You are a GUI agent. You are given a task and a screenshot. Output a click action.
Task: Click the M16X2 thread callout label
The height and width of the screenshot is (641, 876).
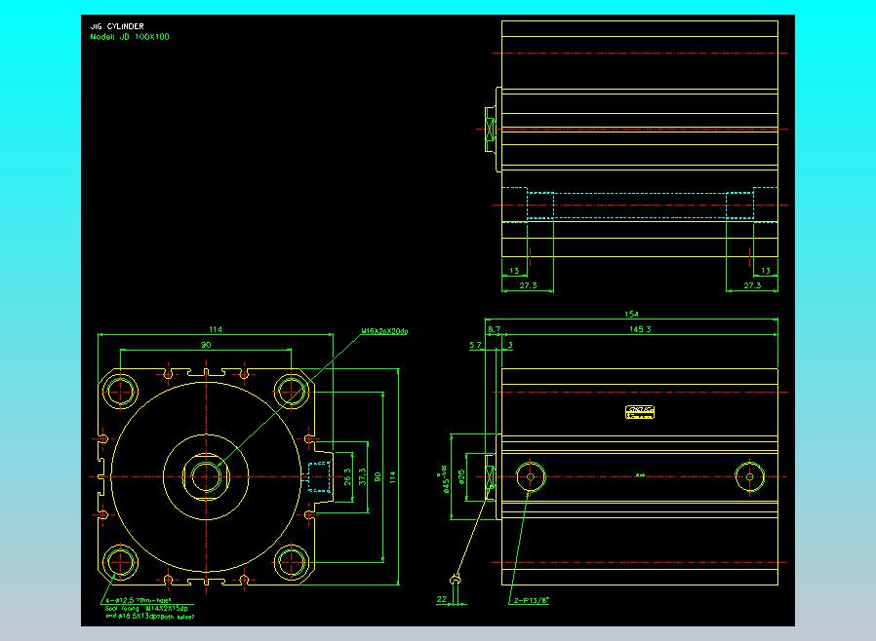(384, 331)
